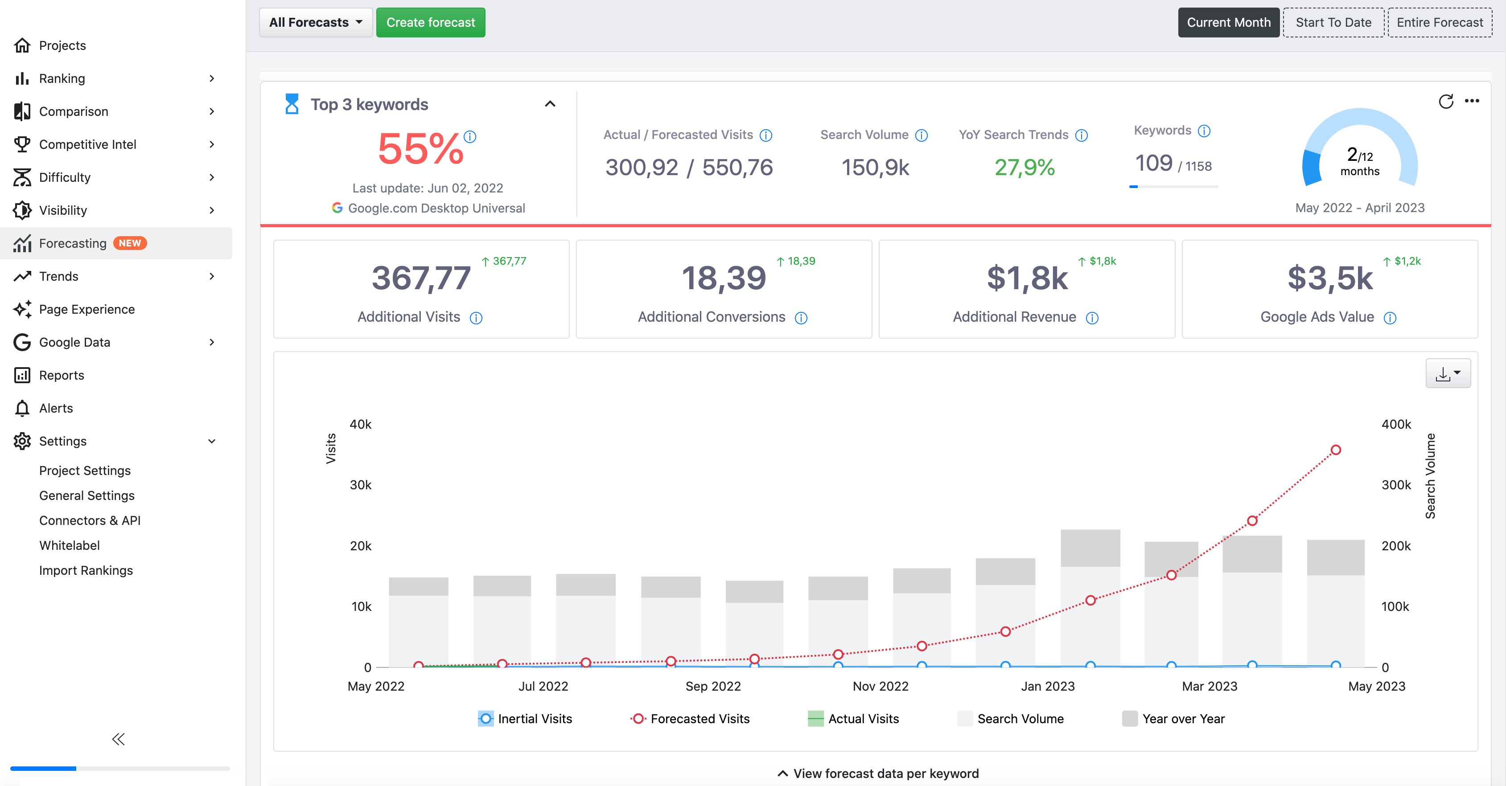Screen dimensions: 1506x786
Task: Toggle Forecasted Visits series in legend
Action: 691,719
